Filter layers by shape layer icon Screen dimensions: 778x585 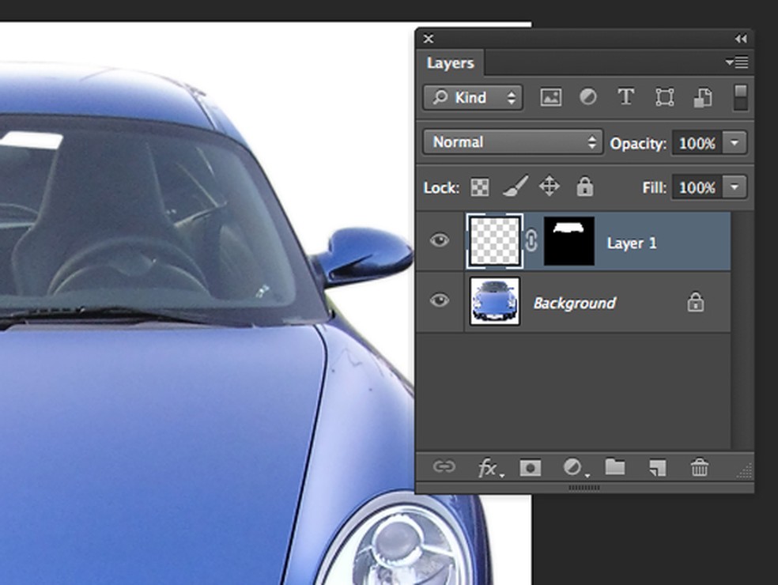click(x=664, y=97)
